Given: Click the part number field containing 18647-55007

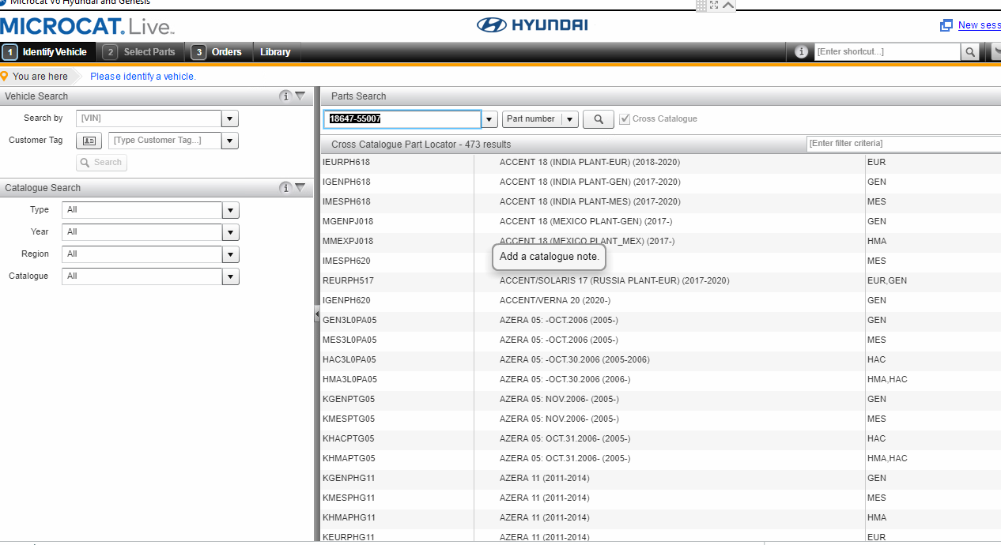Looking at the screenshot, I should [402, 119].
